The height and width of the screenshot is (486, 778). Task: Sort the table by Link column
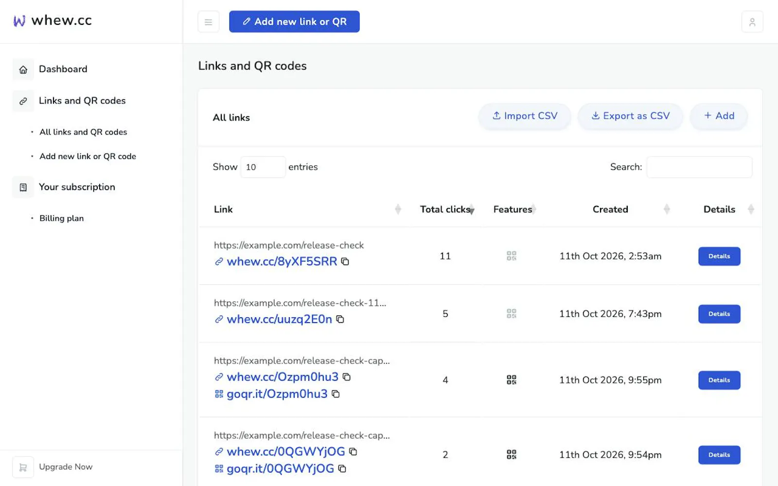coord(398,209)
